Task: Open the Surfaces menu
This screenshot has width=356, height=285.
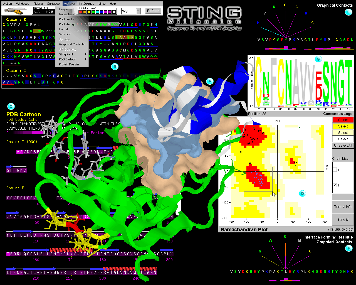Action: coord(53,4)
